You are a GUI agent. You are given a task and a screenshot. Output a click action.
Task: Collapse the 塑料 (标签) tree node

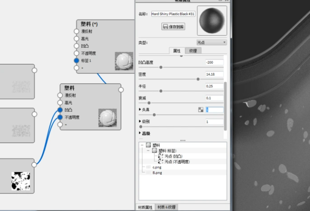[148, 151]
